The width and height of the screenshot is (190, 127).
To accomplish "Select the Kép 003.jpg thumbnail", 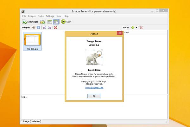I will click(x=32, y=41).
